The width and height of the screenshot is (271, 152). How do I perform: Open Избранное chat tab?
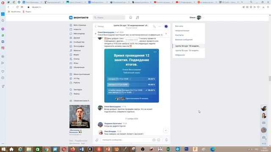coord(188,55)
